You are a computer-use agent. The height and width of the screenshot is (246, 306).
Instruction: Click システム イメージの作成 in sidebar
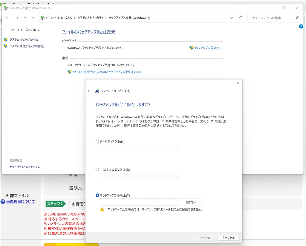point(24,40)
